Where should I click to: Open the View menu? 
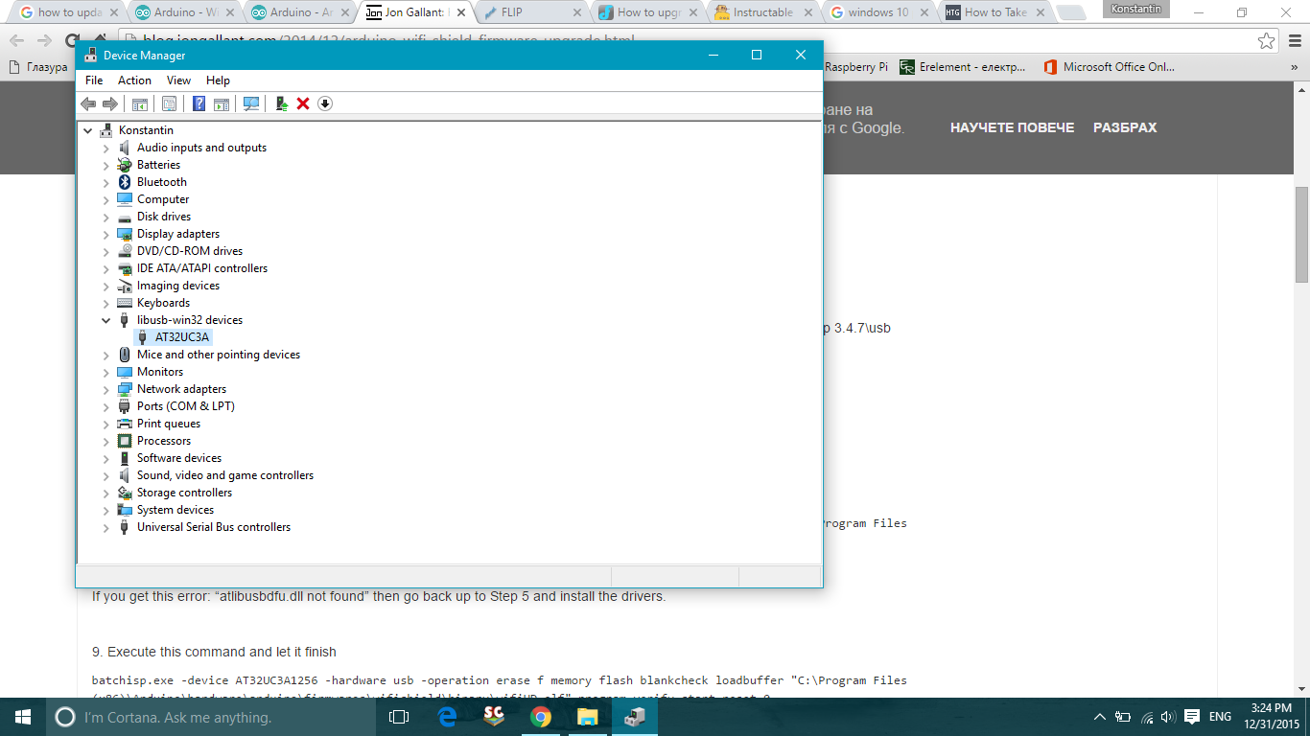pos(178,80)
